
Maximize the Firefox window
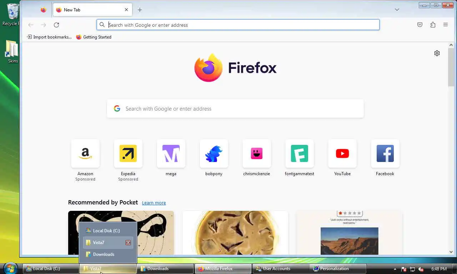pyautogui.click(x=436, y=5)
